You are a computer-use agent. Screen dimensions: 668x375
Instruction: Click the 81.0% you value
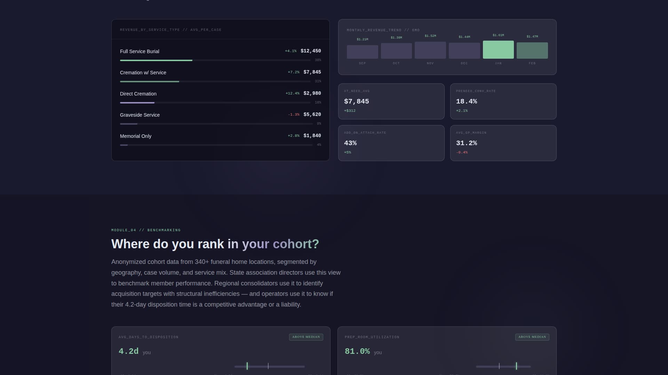tap(363, 351)
